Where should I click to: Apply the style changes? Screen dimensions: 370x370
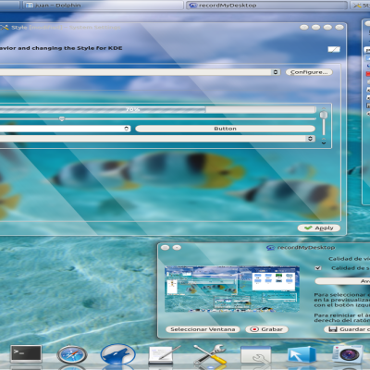pos(319,228)
